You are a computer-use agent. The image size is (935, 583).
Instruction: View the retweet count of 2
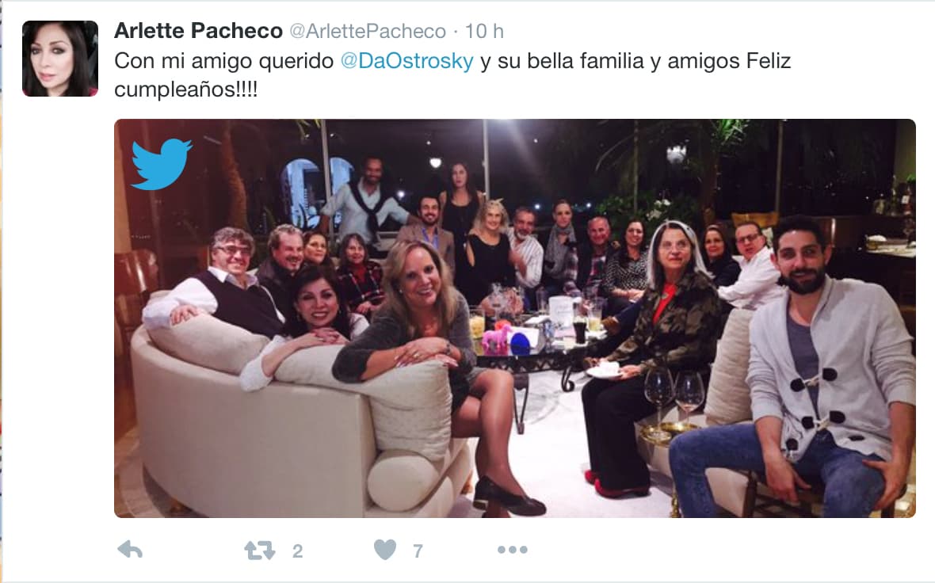(298, 551)
